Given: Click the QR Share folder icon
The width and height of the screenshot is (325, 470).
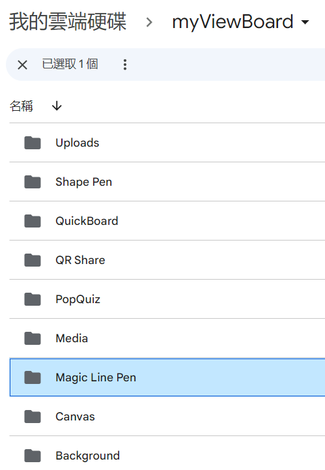Looking at the screenshot, I should coord(33,260).
